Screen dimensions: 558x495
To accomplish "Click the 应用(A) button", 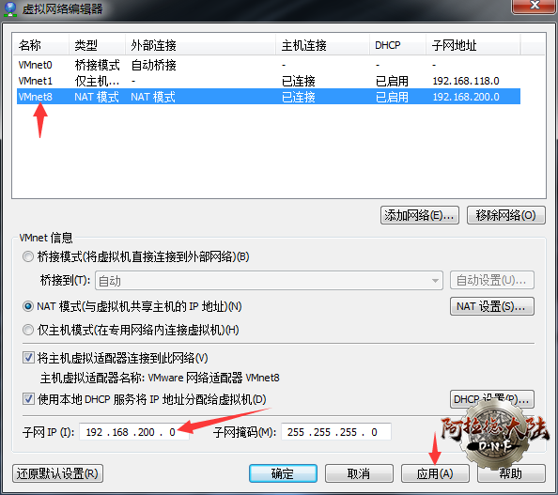I will (x=435, y=473).
